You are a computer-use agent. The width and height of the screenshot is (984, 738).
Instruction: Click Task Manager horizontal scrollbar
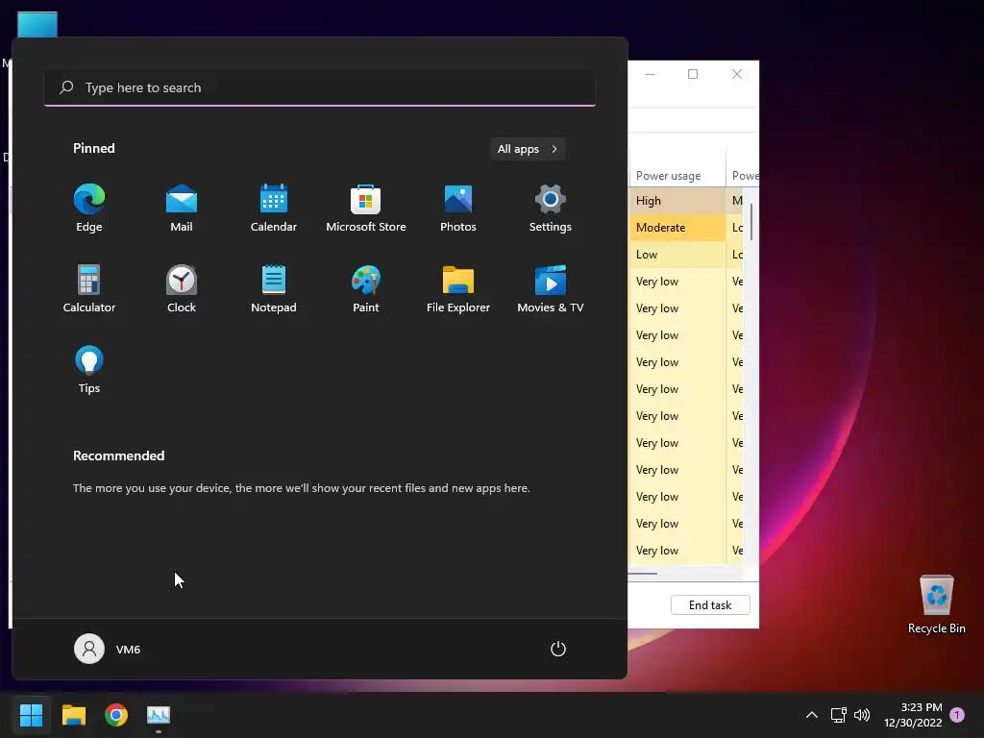(x=643, y=573)
